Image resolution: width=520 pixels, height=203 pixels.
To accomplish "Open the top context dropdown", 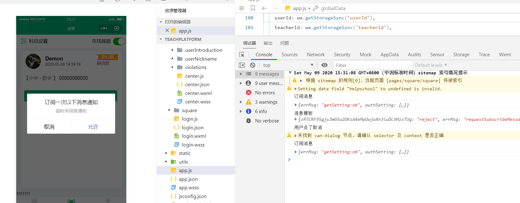I will (288, 65).
